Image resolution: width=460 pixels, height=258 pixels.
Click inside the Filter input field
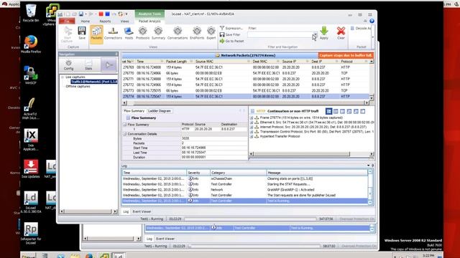point(280,34)
